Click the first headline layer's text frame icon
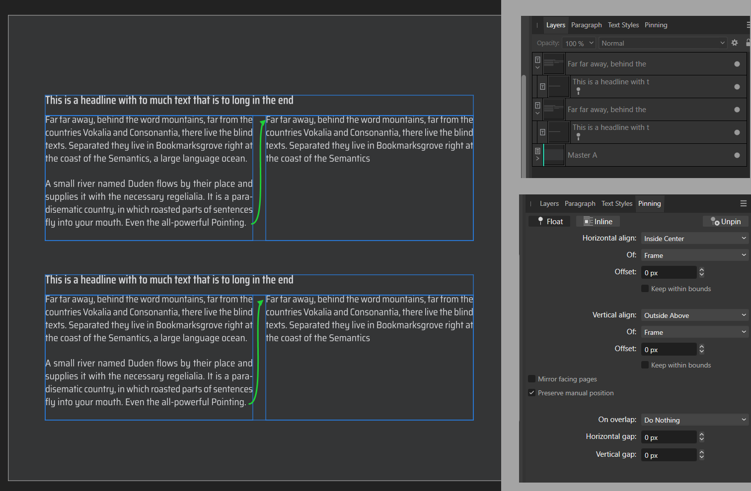This screenshot has height=491, width=751. point(542,87)
